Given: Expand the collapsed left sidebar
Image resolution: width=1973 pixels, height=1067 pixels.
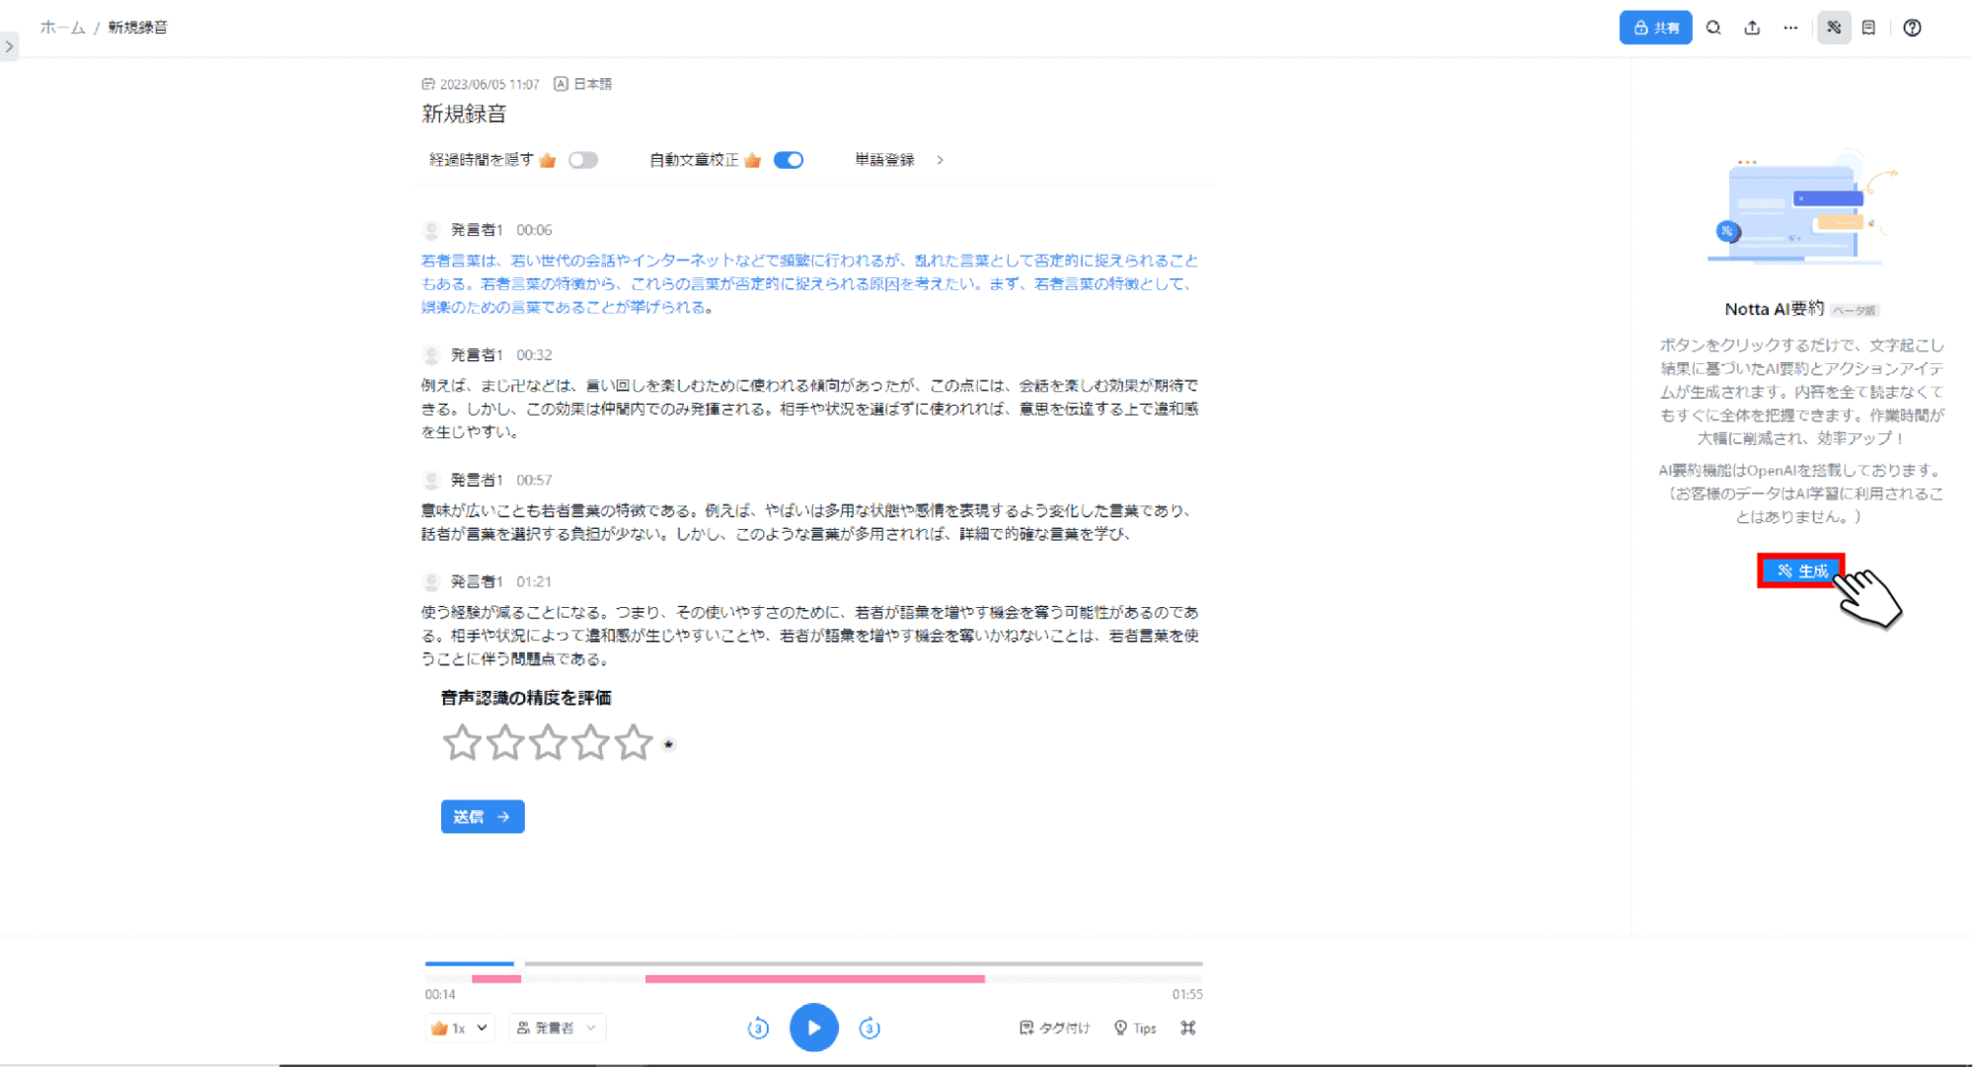Looking at the screenshot, I should coord(9,45).
